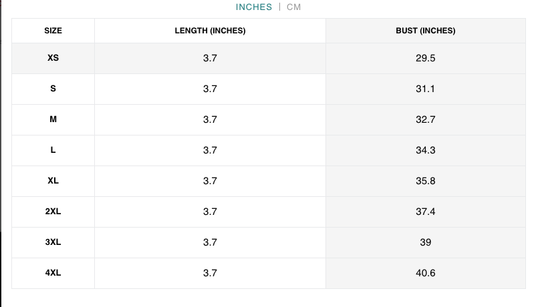Click the 31.1 bust measurement cell

coord(425,89)
